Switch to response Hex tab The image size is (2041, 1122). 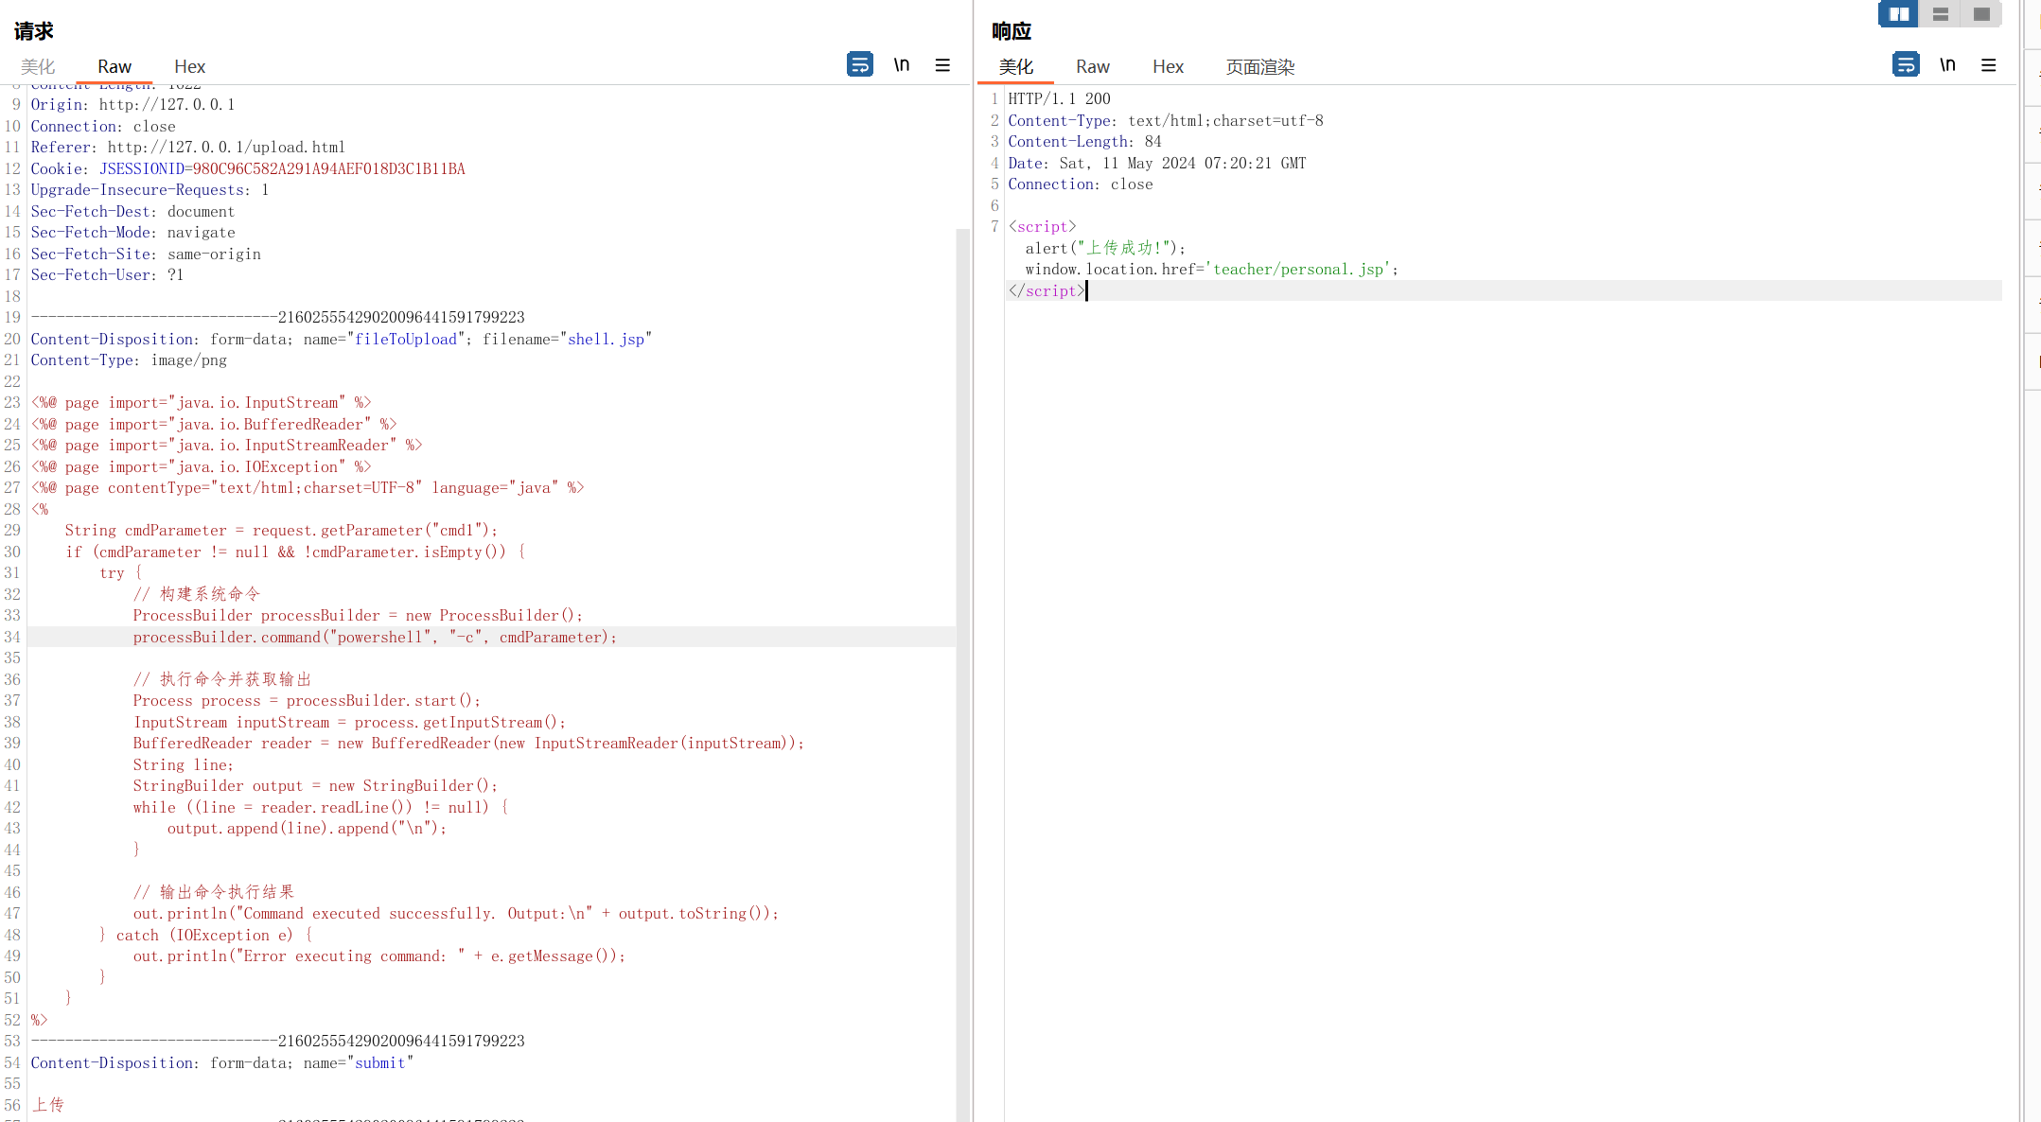(1168, 66)
